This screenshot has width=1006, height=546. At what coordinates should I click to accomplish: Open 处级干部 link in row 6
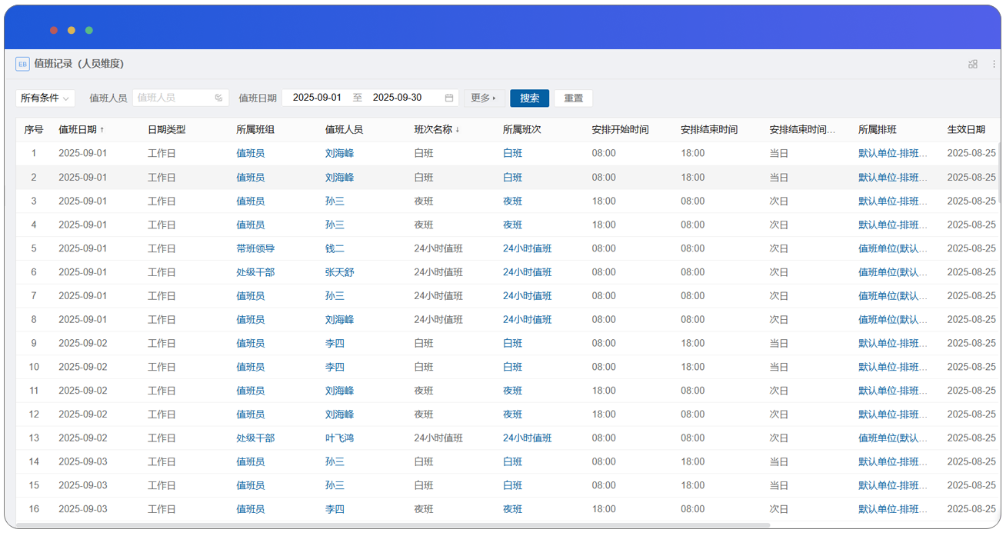[x=255, y=272]
